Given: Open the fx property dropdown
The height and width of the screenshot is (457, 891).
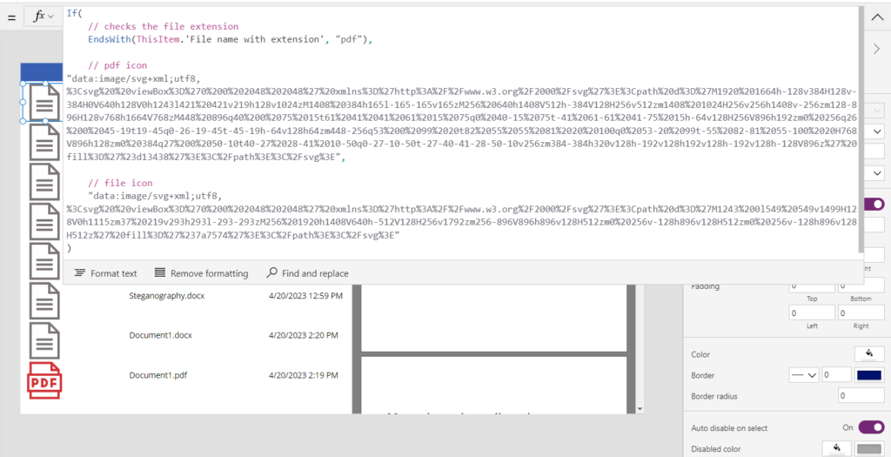Looking at the screenshot, I should pos(43,17).
